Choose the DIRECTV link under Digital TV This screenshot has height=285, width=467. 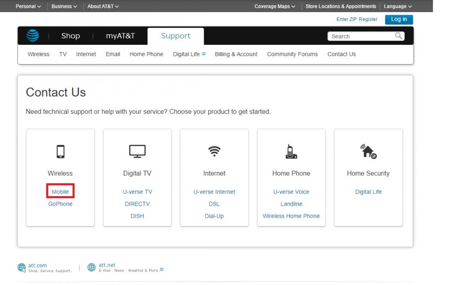[x=137, y=204]
